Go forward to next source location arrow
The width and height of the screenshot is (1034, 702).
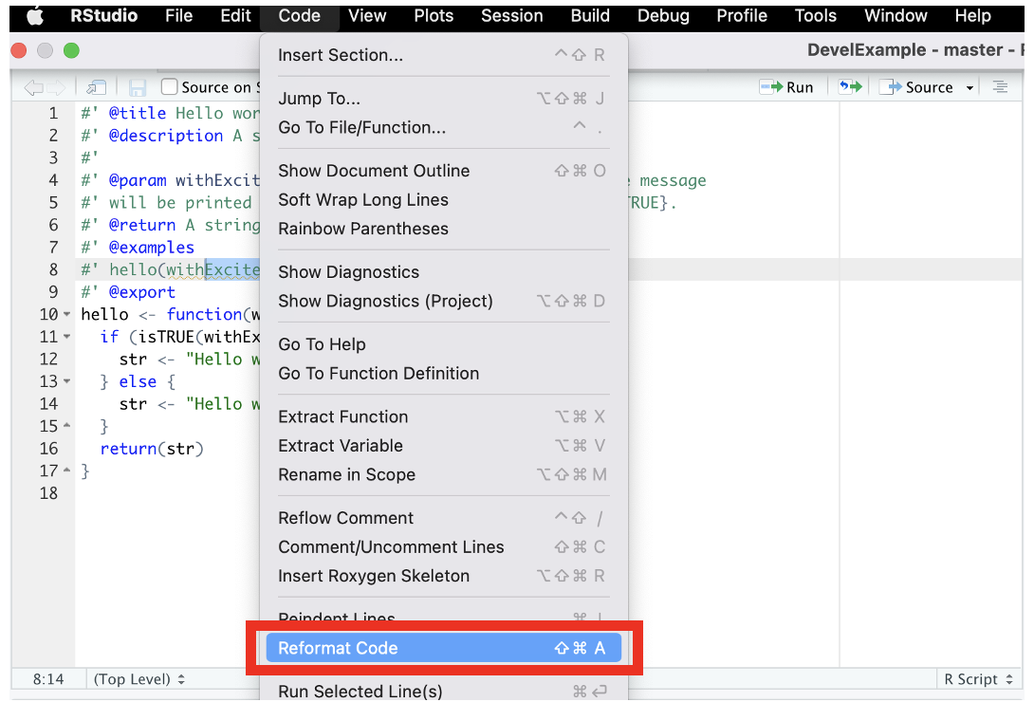click(x=57, y=87)
